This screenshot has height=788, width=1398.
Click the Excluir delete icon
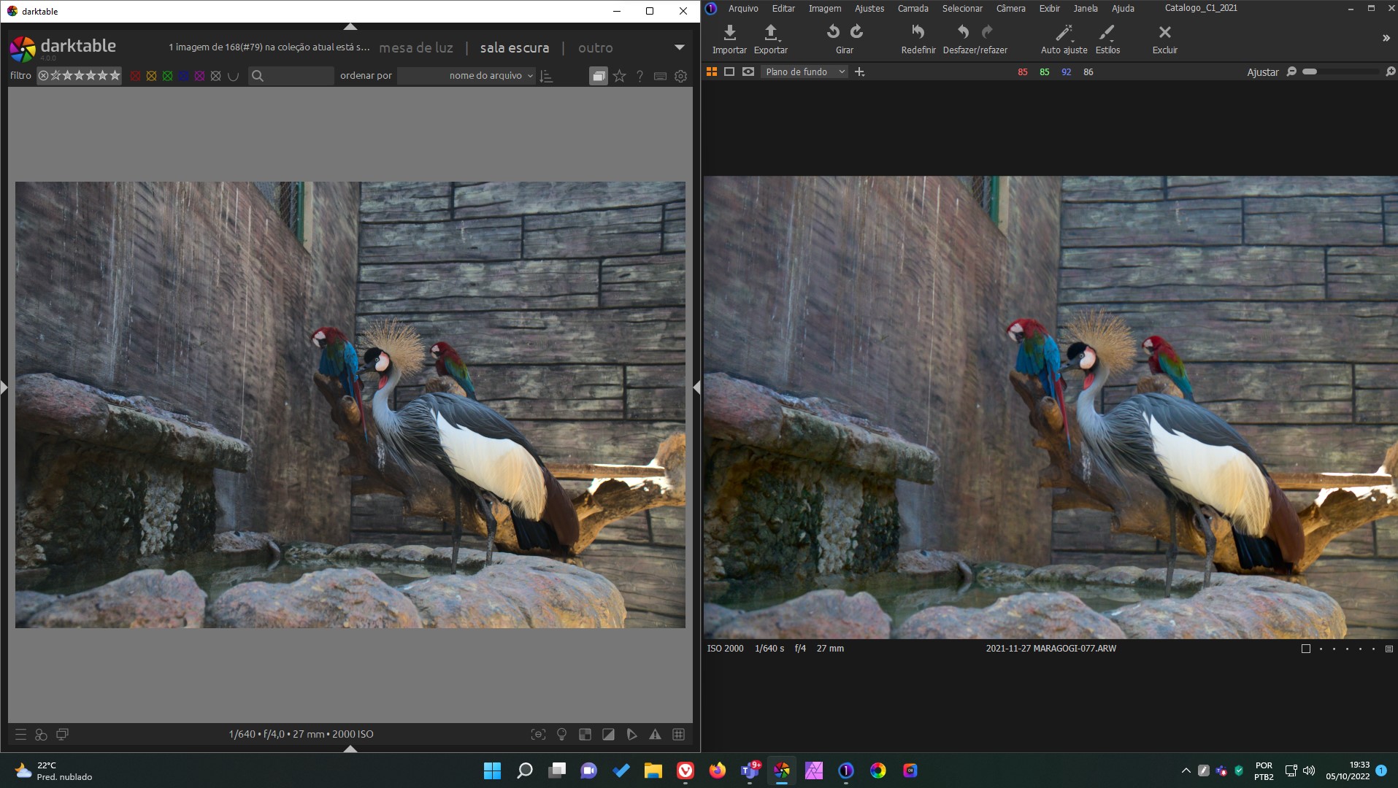pos(1164,33)
